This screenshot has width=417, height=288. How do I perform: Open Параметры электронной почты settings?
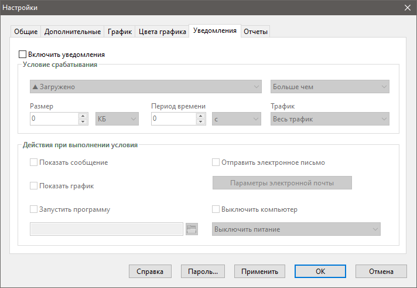click(x=282, y=183)
